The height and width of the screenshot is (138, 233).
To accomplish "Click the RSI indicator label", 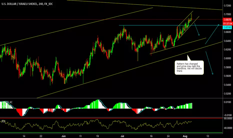I will (x=3, y=121).
